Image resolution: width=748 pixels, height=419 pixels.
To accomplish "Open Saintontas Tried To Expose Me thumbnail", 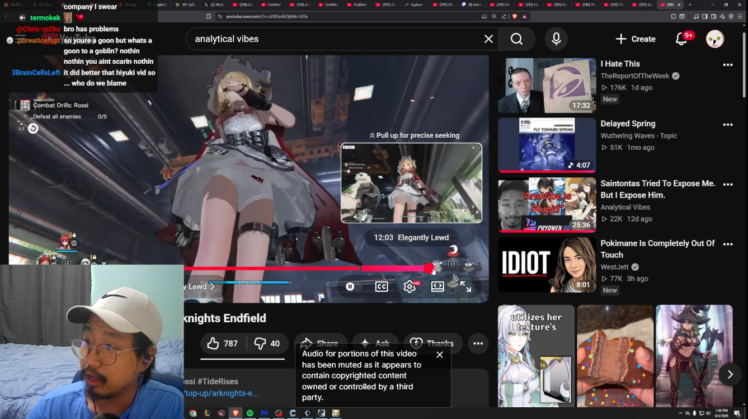I will coord(547,205).
